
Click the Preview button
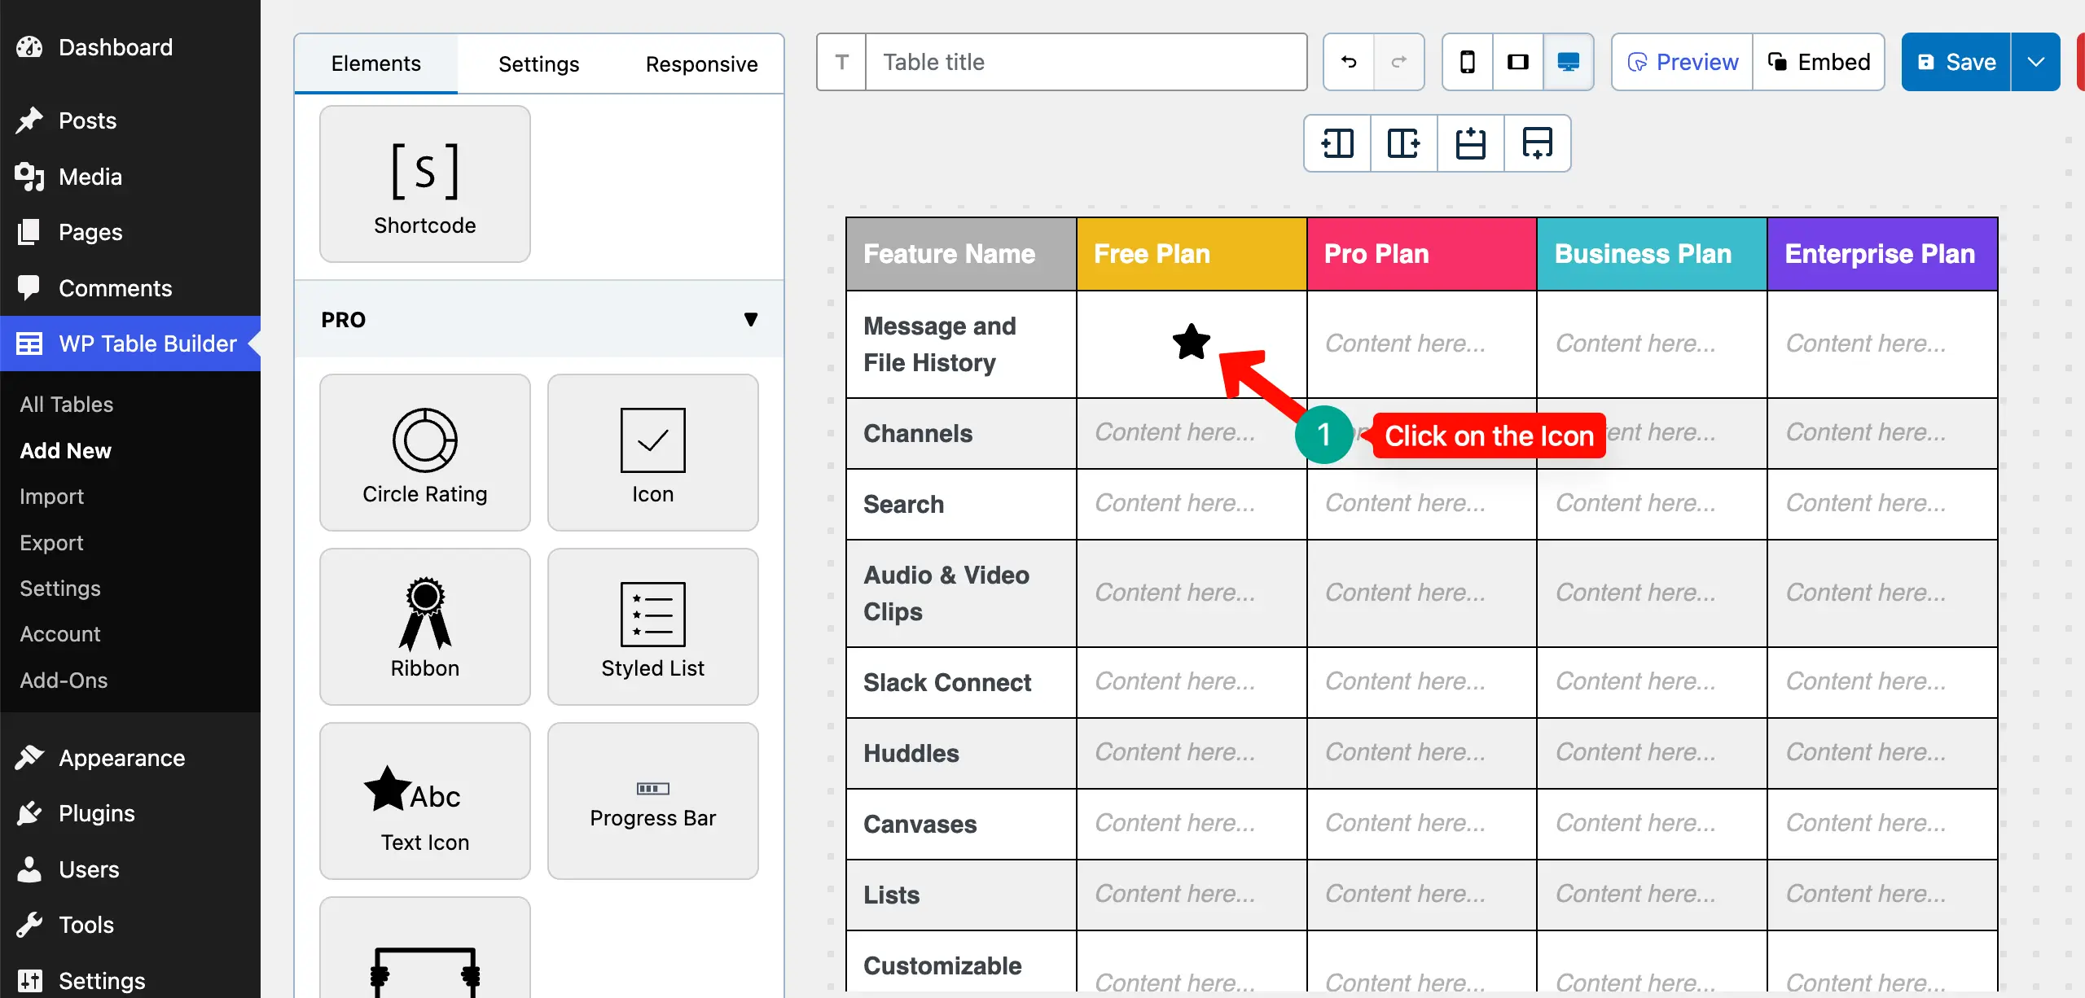click(1682, 62)
